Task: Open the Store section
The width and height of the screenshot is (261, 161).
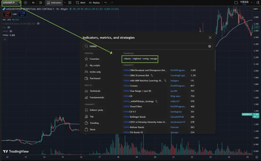Action: (x=90, y=129)
